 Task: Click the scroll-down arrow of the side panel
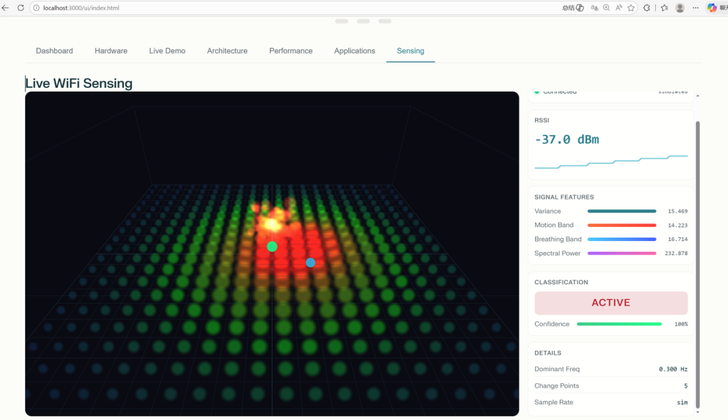(x=698, y=412)
